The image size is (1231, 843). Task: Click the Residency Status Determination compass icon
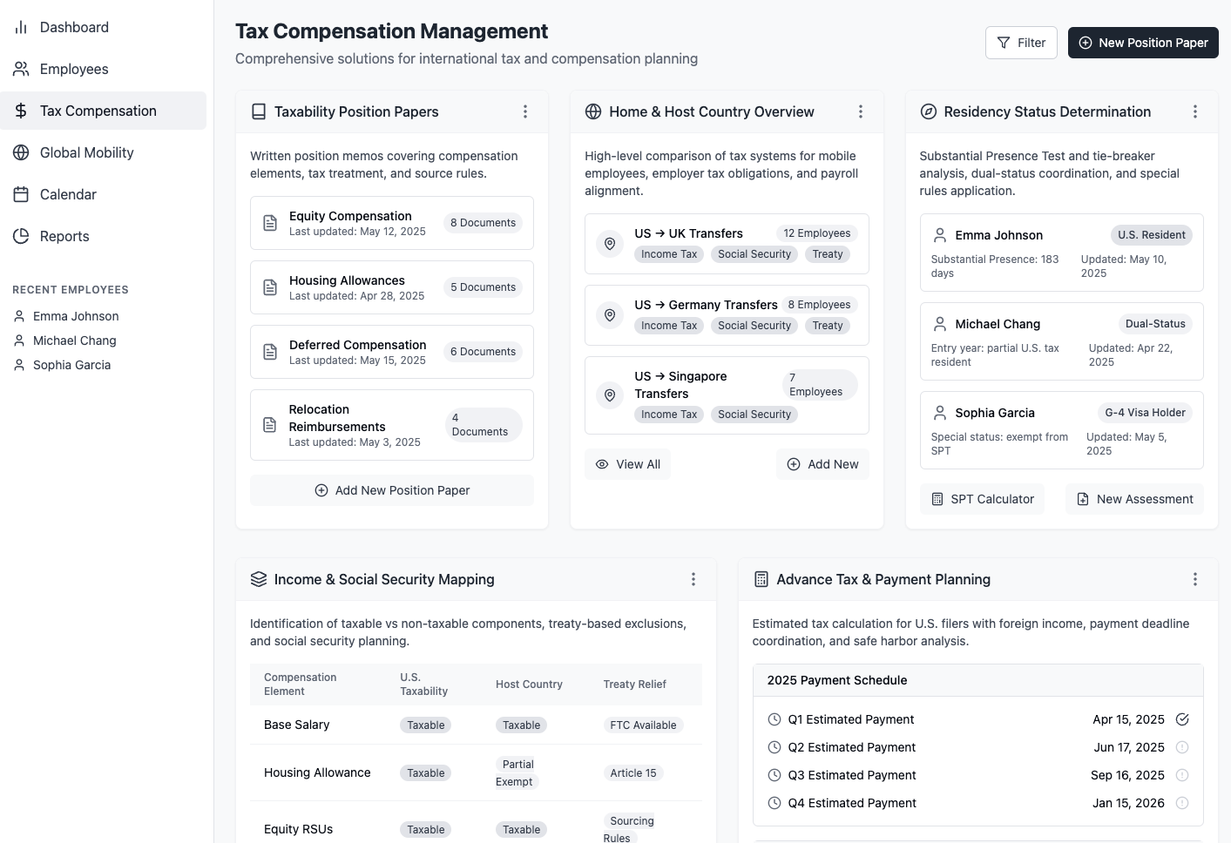pyautogui.click(x=929, y=111)
